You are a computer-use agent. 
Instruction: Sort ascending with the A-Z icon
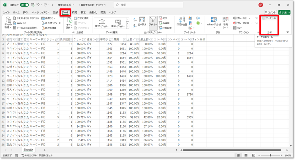pos(133,18)
